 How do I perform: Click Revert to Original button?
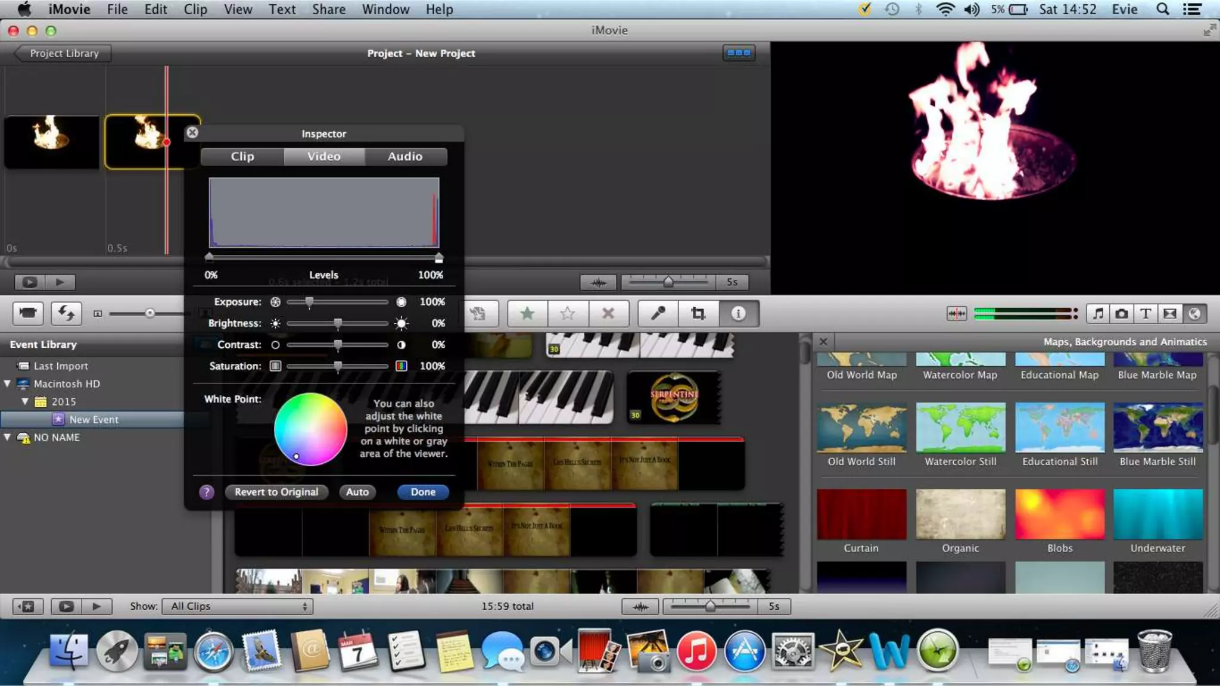(276, 492)
